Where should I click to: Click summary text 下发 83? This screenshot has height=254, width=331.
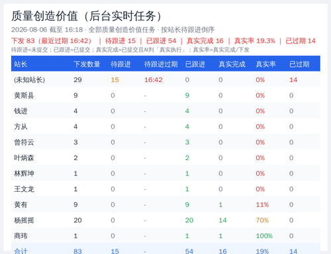pos(23,41)
